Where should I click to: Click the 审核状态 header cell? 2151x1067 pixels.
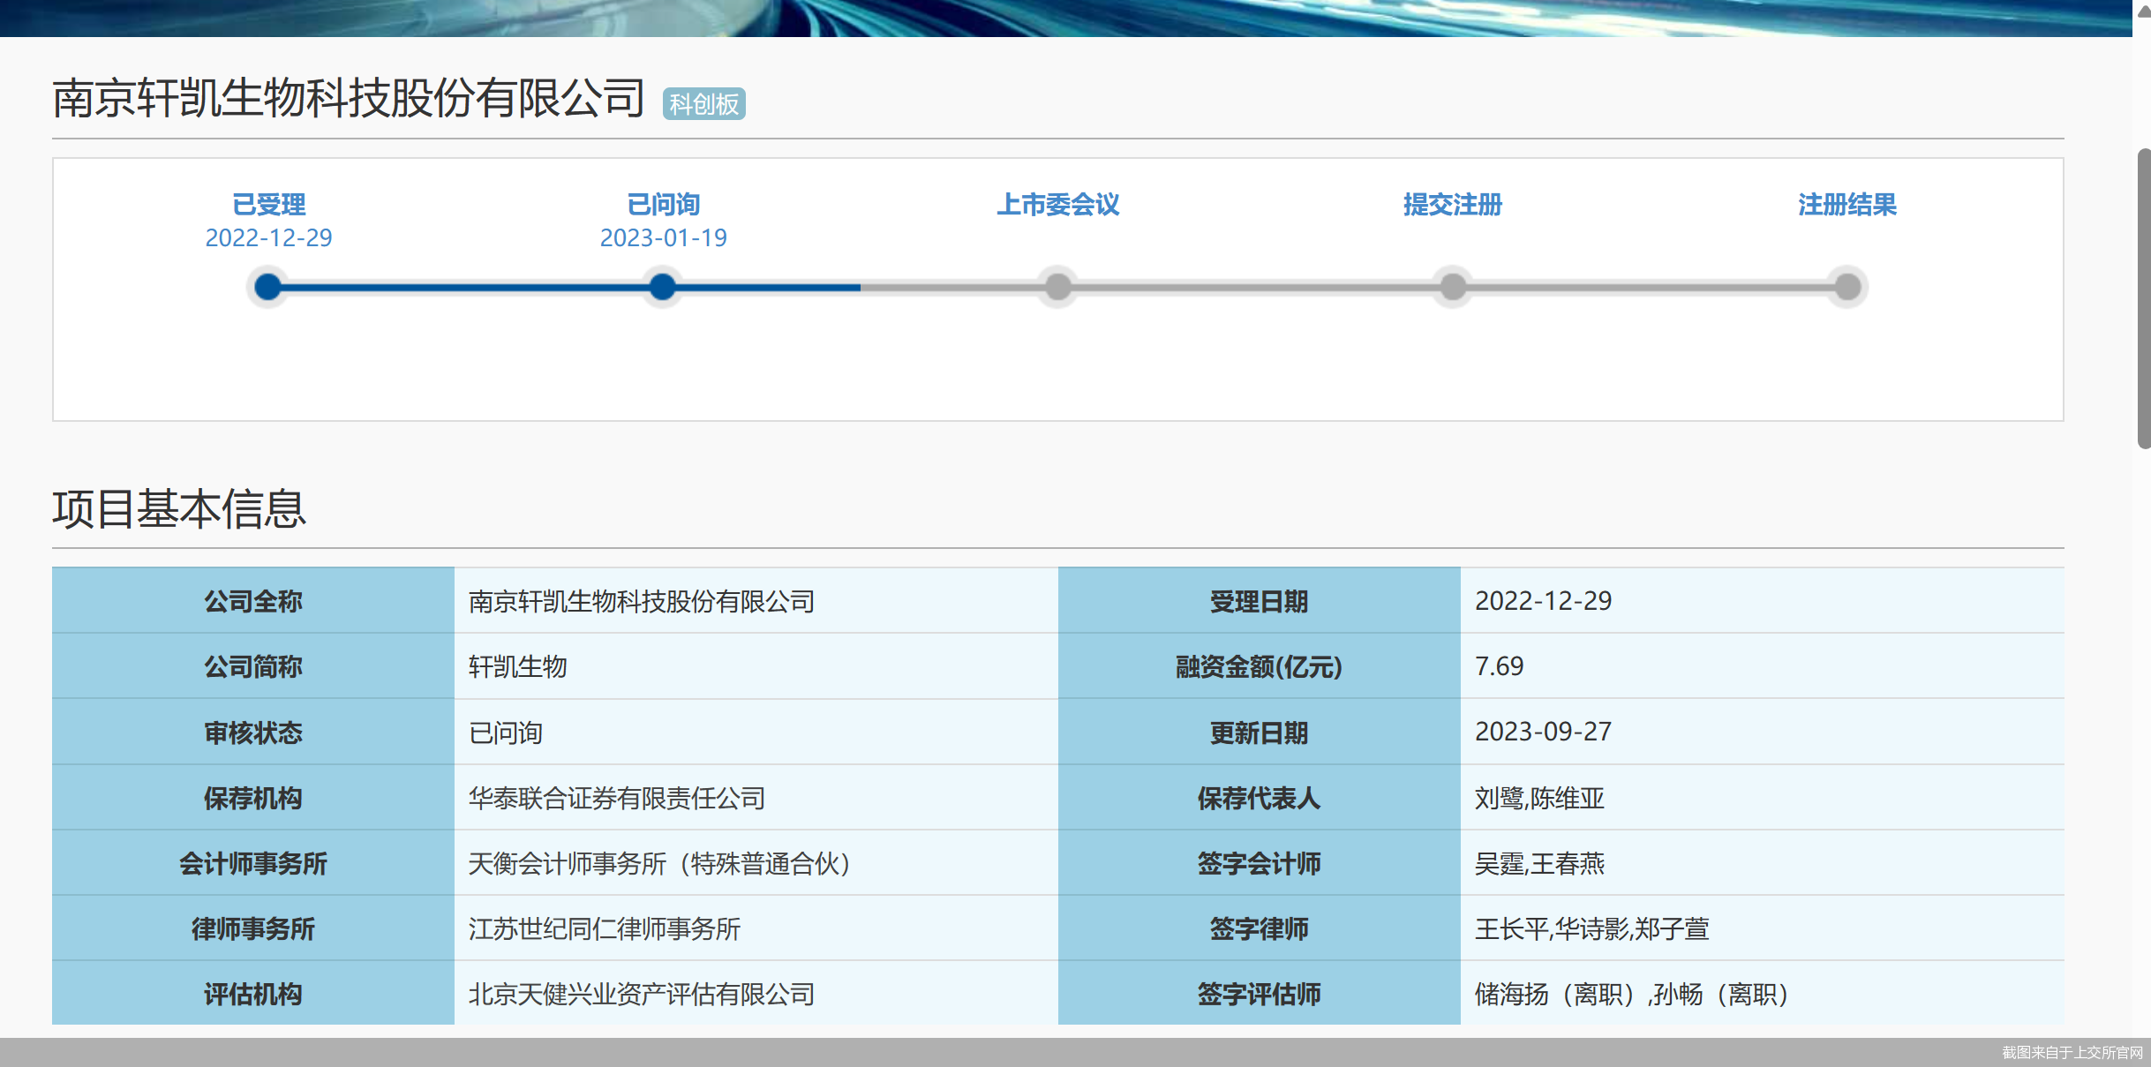coord(253,733)
